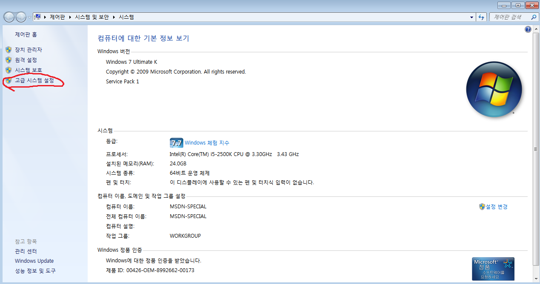Screen dimensions: 540x284
Task: Expand arrow before 제어판 breadcrumb
Action: pyautogui.click(x=45, y=17)
